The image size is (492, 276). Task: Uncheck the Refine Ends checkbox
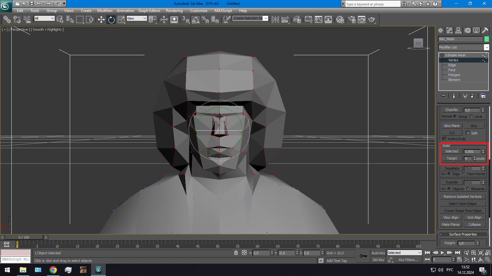point(444,139)
